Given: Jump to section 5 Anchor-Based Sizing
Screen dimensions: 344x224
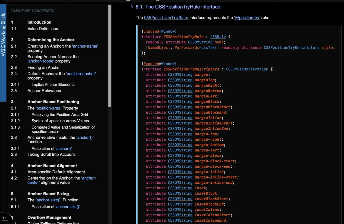Looking at the screenshot, I should 48,194.
